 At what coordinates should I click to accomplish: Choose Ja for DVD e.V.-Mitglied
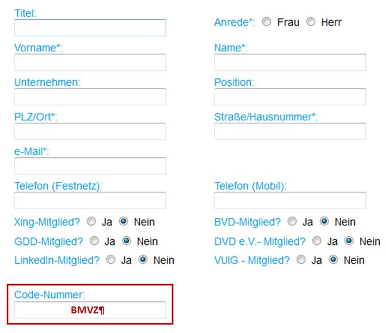317,241
